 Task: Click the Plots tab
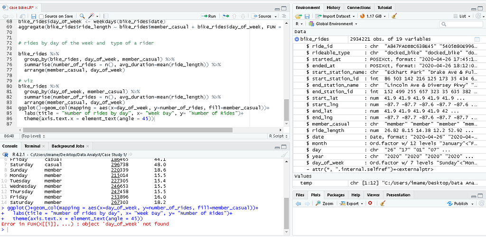(x=316, y=195)
